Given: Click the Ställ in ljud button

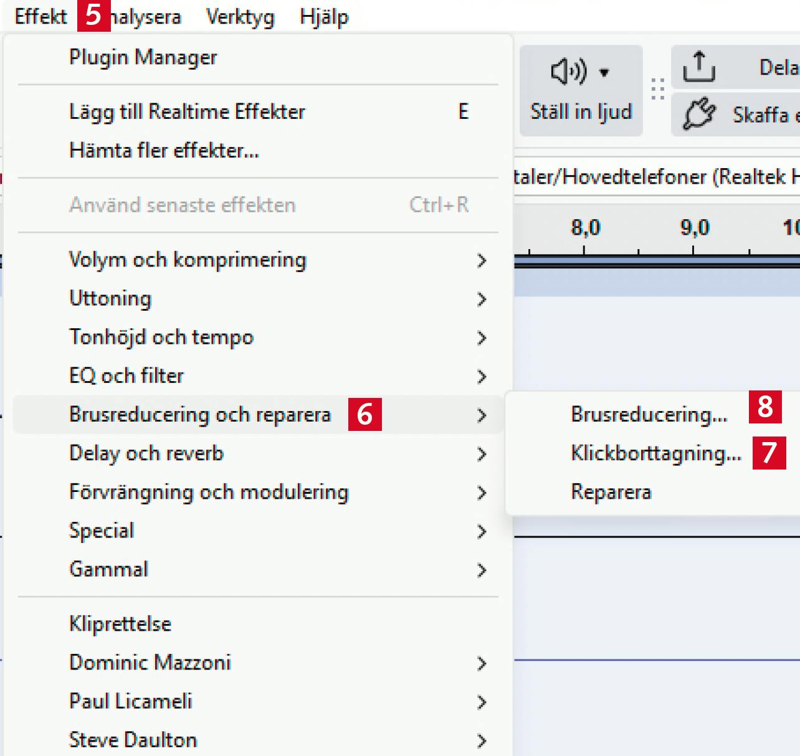Looking at the screenshot, I should 581,111.
